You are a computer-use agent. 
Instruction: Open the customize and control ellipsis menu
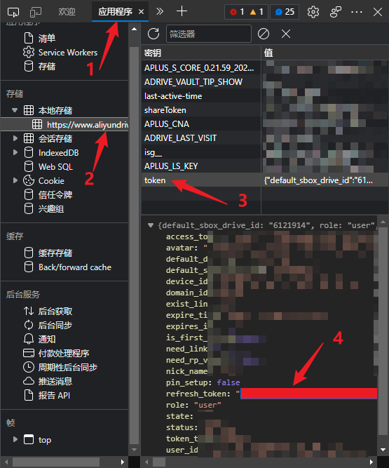click(x=357, y=12)
